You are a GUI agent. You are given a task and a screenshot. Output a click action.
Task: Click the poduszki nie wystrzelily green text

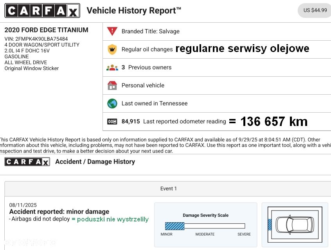113,219
